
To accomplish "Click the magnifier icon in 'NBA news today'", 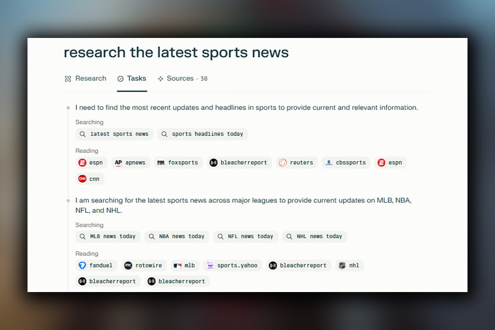I will [x=152, y=237].
